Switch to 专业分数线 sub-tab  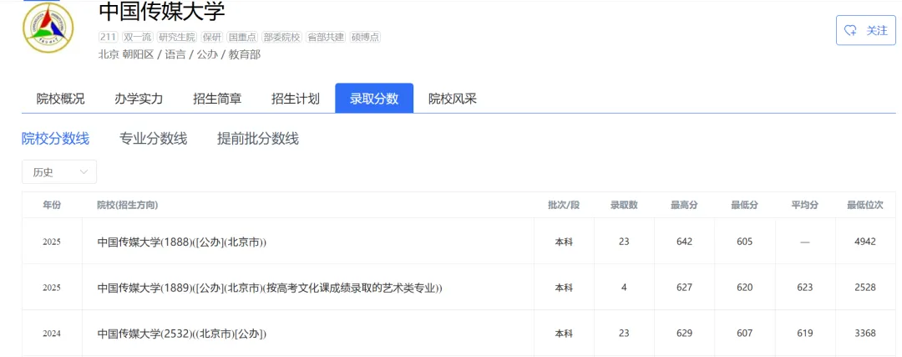coord(153,139)
